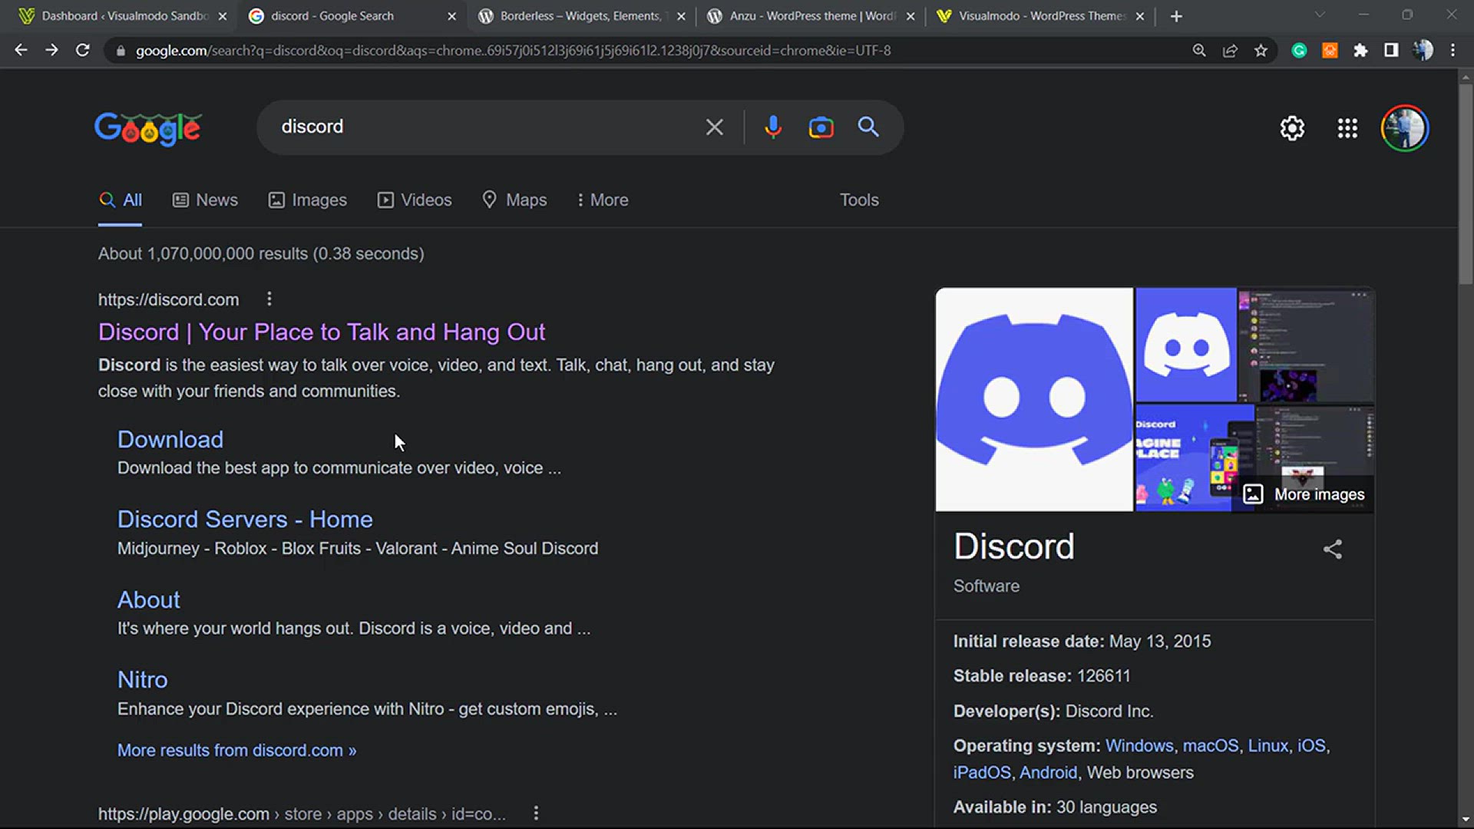Image resolution: width=1474 pixels, height=829 pixels.
Task: Start voice search with microphone
Action: pos(773,127)
